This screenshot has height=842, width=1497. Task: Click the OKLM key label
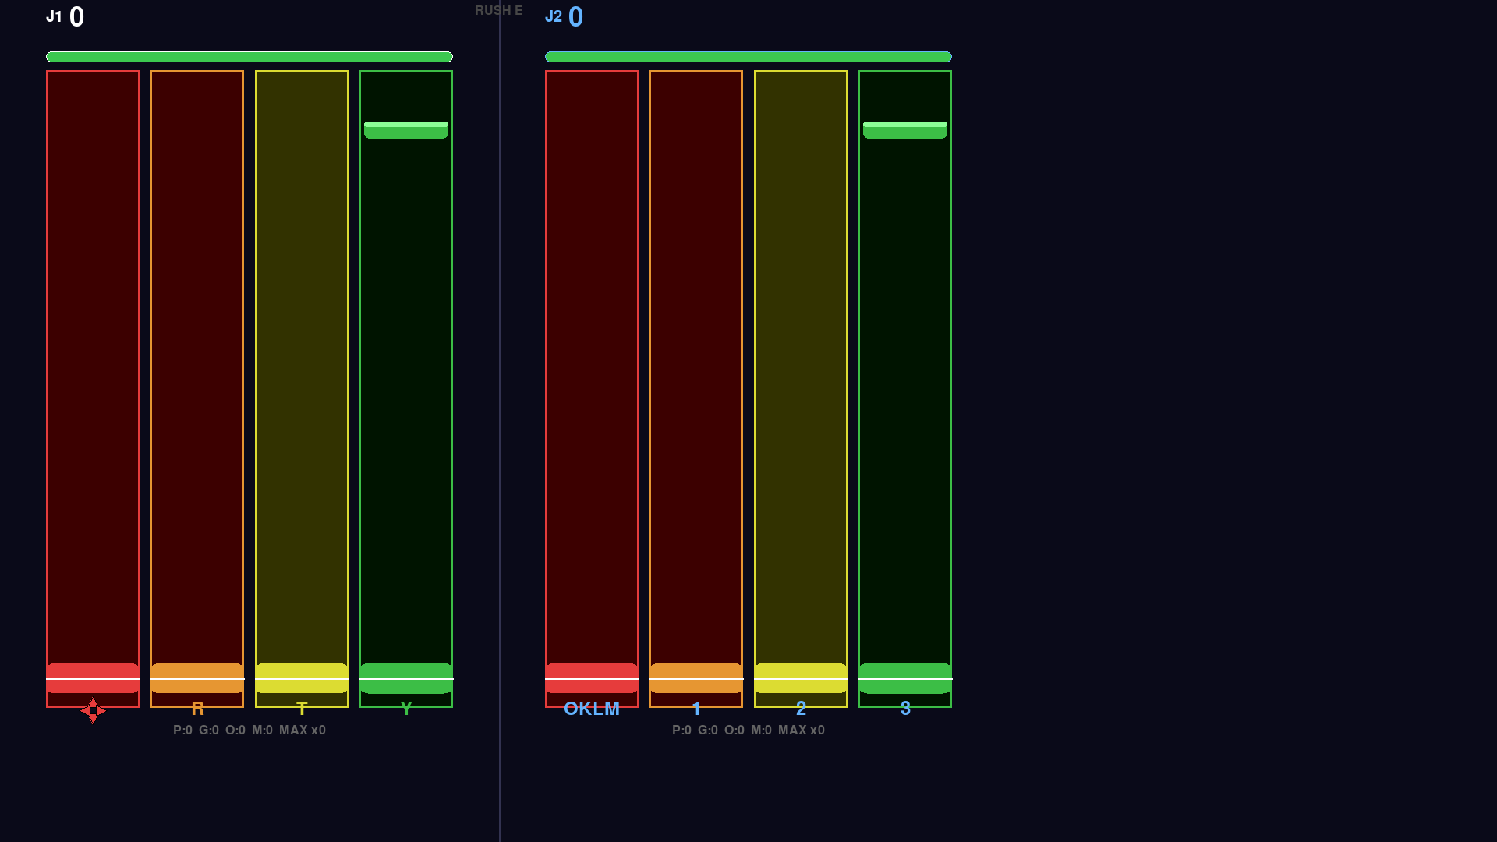click(x=592, y=709)
